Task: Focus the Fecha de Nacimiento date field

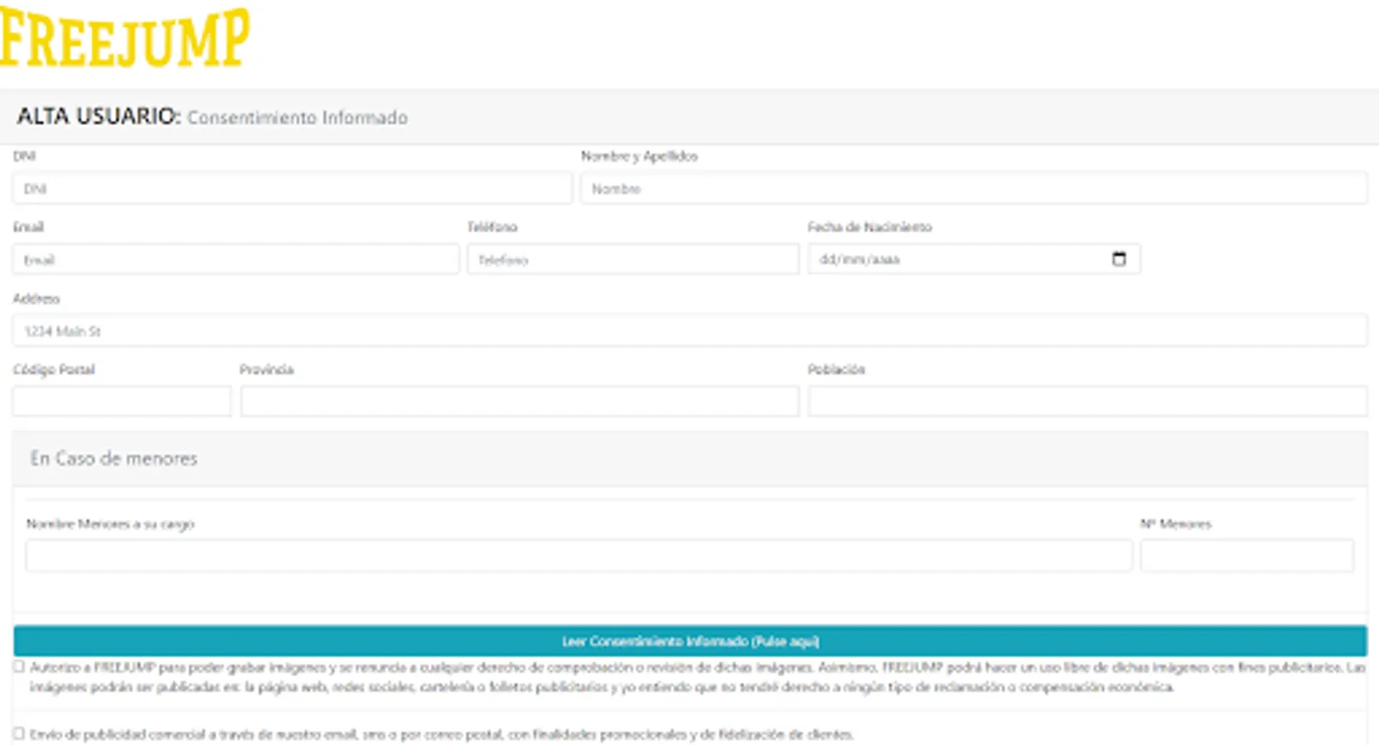Action: click(975, 259)
